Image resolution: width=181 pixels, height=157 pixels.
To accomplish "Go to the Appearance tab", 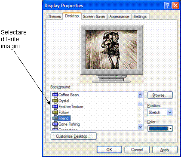I will click(x=119, y=16).
